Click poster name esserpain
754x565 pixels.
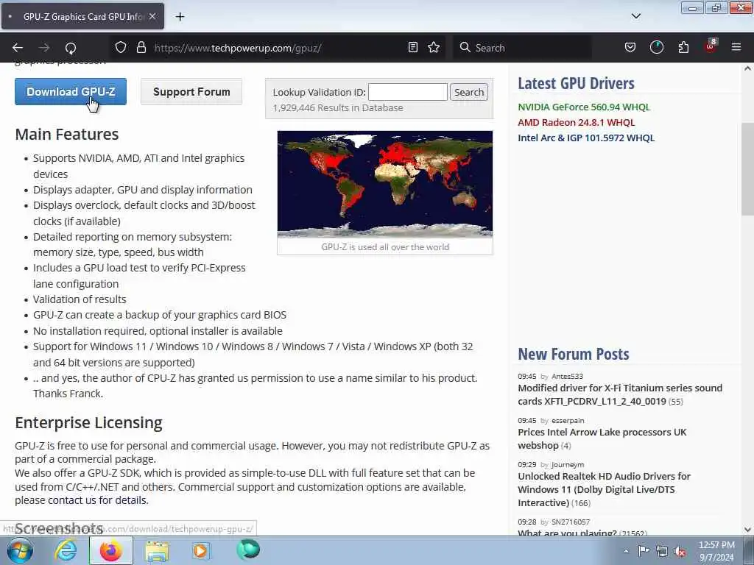(x=568, y=420)
